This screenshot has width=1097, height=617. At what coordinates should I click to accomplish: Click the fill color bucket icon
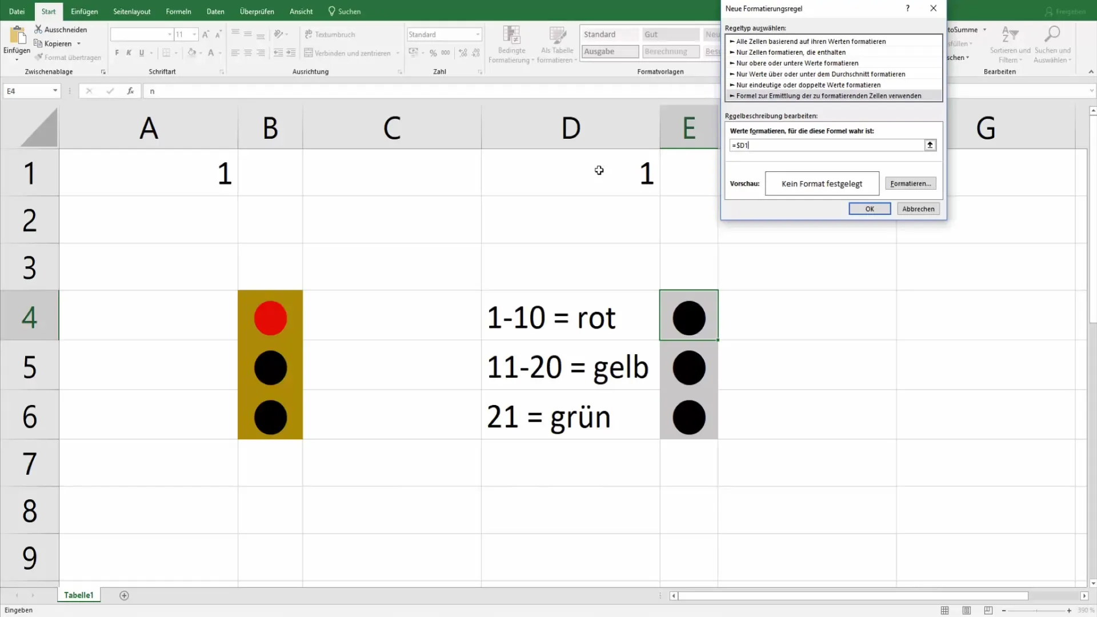[192, 53]
